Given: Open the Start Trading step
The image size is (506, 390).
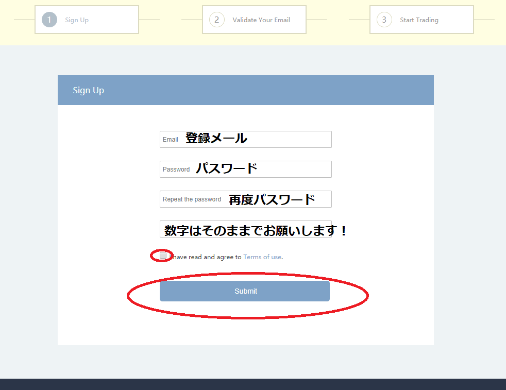Looking at the screenshot, I should (422, 20).
